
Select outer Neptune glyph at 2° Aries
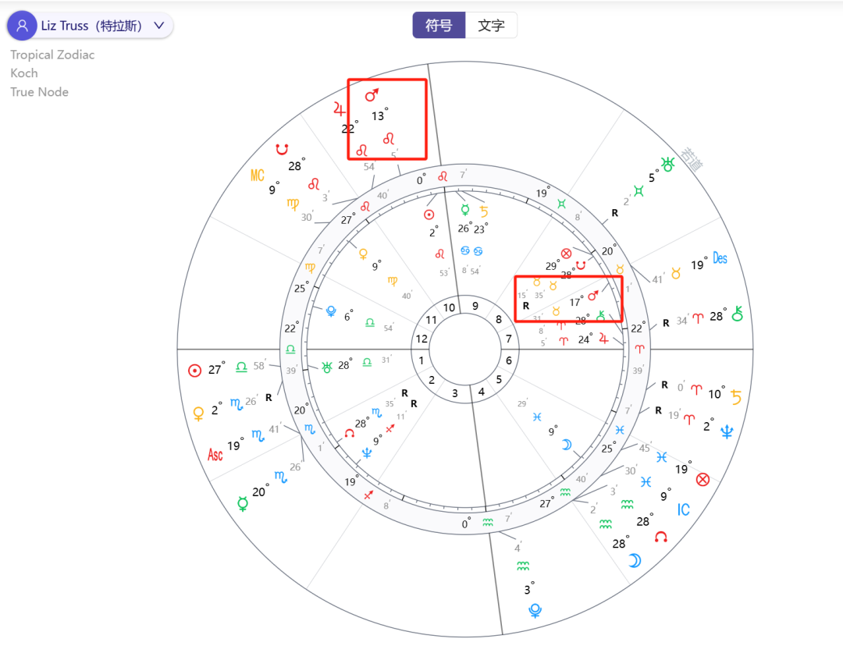pyautogui.click(x=727, y=431)
